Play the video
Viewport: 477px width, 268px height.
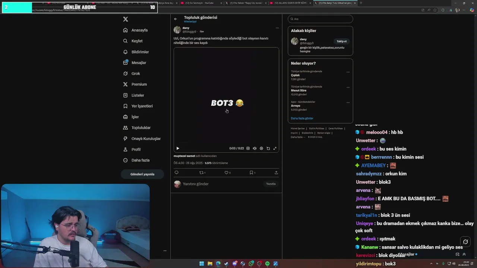[178, 148]
